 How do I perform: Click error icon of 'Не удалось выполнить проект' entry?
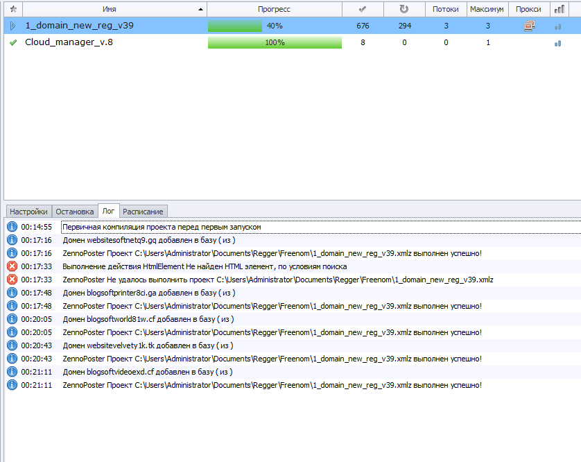12,279
